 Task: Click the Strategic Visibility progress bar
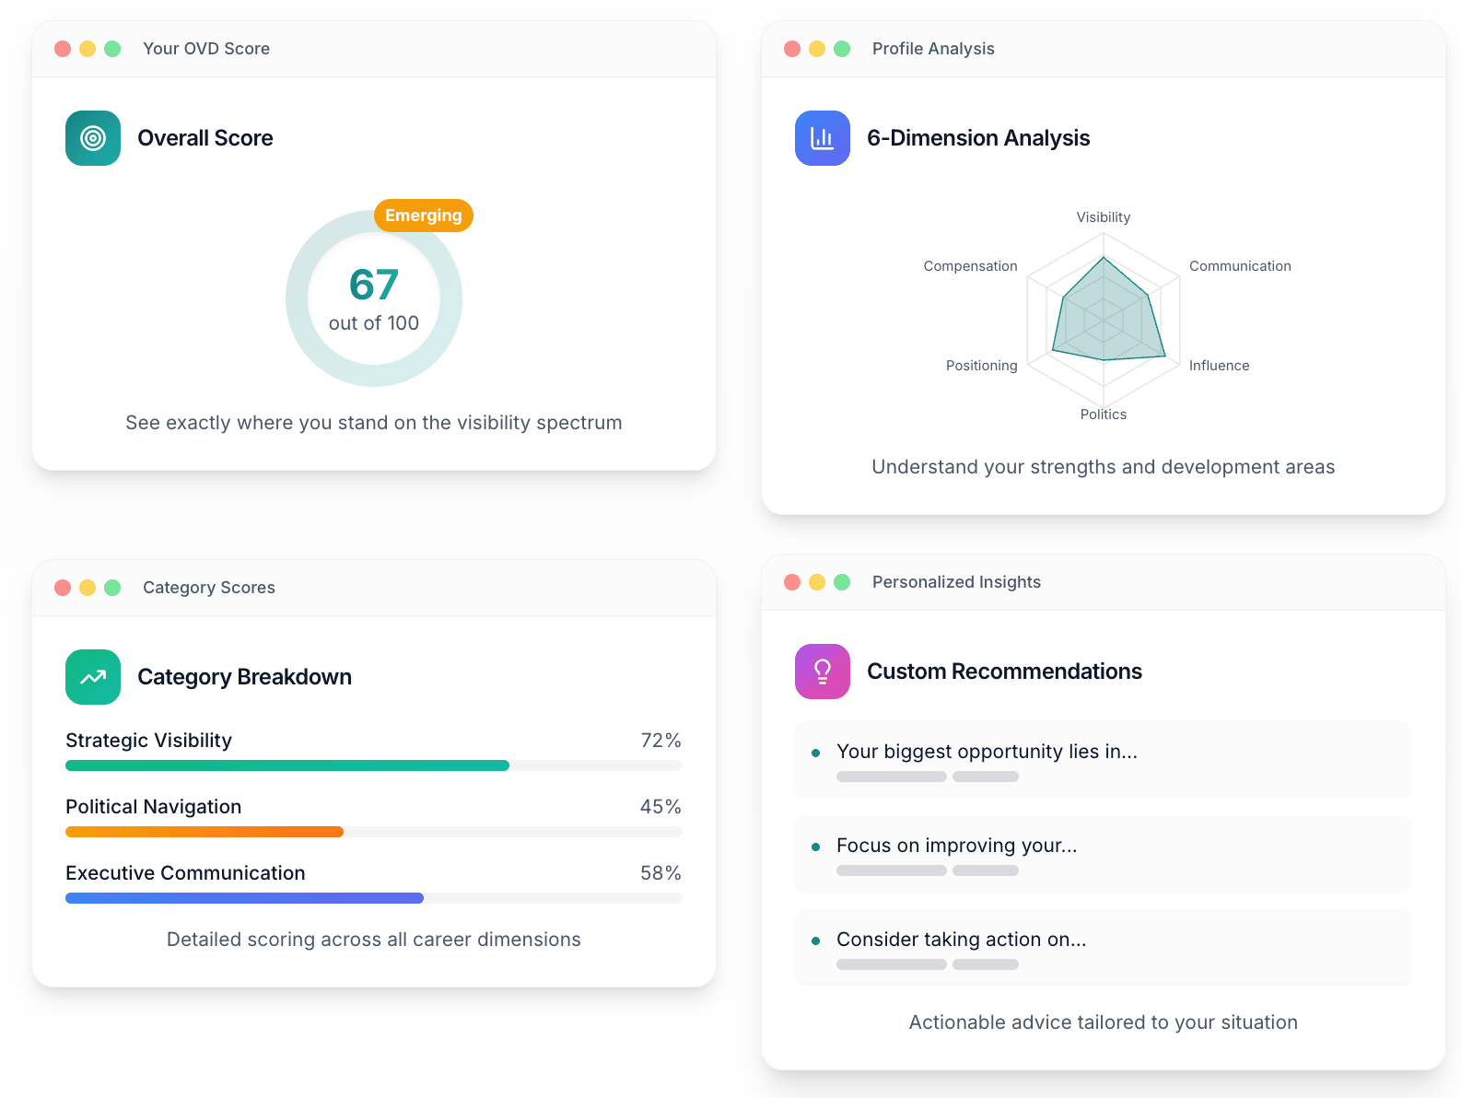[286, 765]
